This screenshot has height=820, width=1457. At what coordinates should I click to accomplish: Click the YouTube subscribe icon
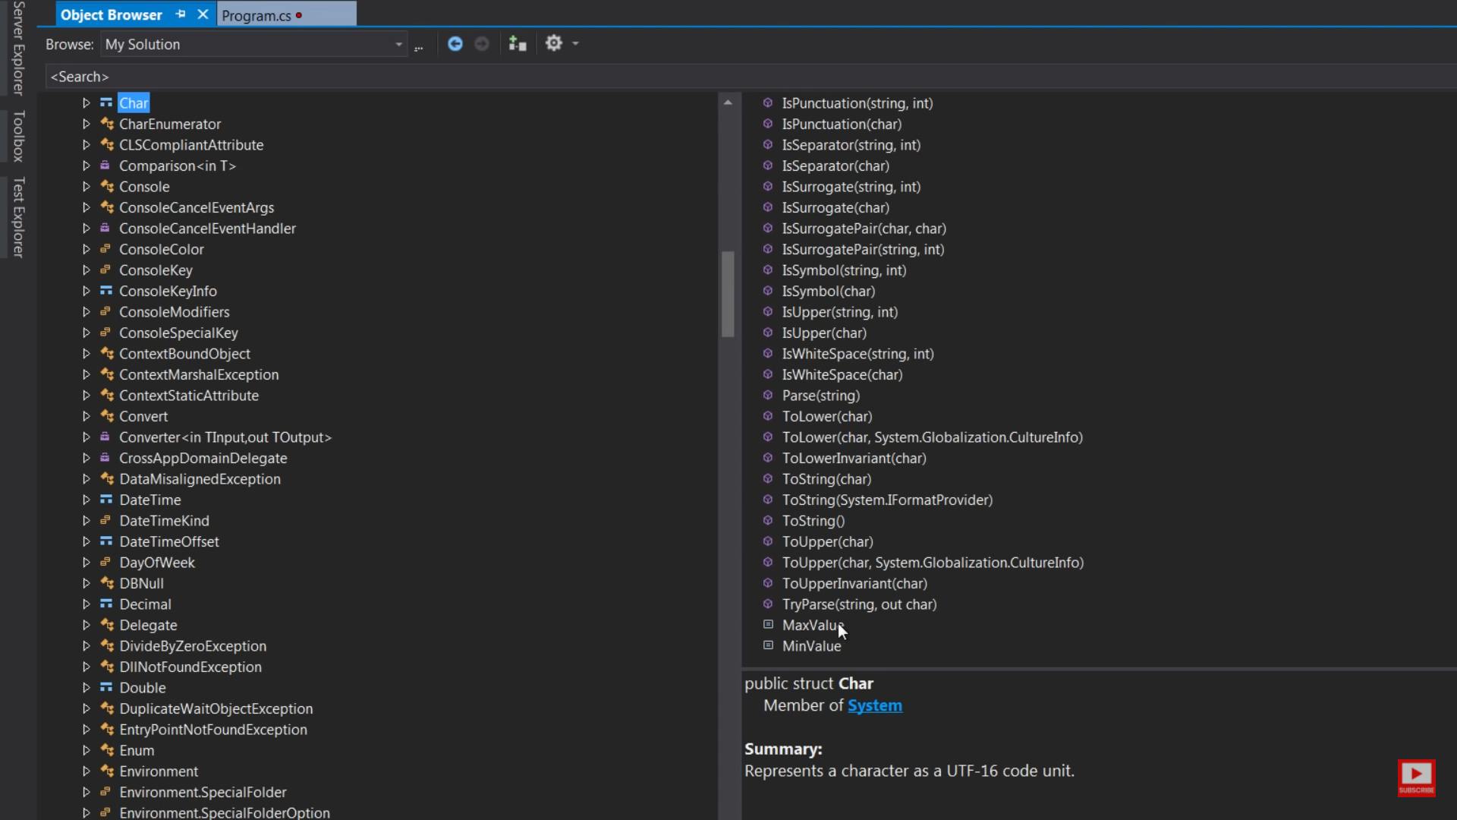tap(1416, 778)
